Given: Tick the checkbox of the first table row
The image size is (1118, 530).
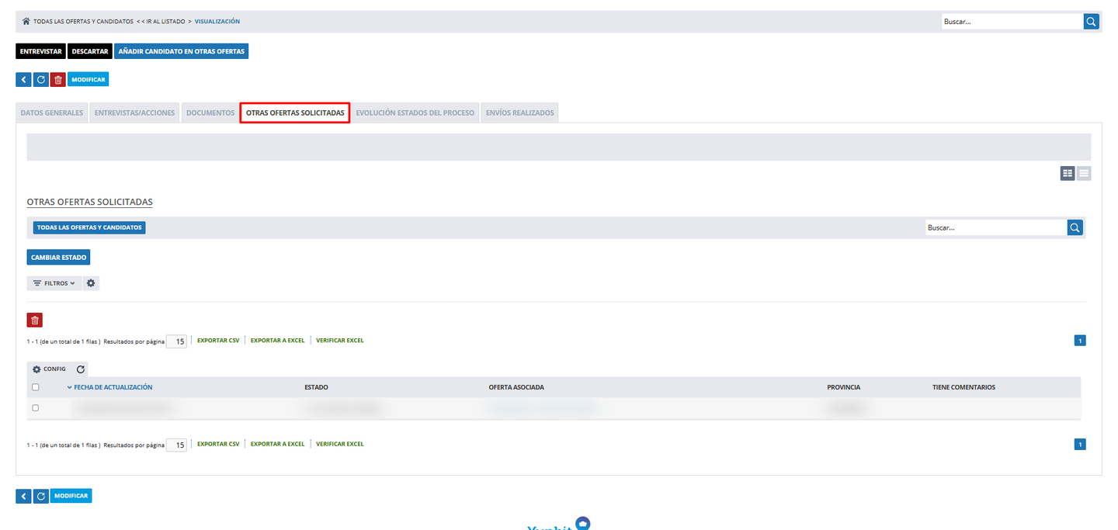Looking at the screenshot, I should coord(35,408).
